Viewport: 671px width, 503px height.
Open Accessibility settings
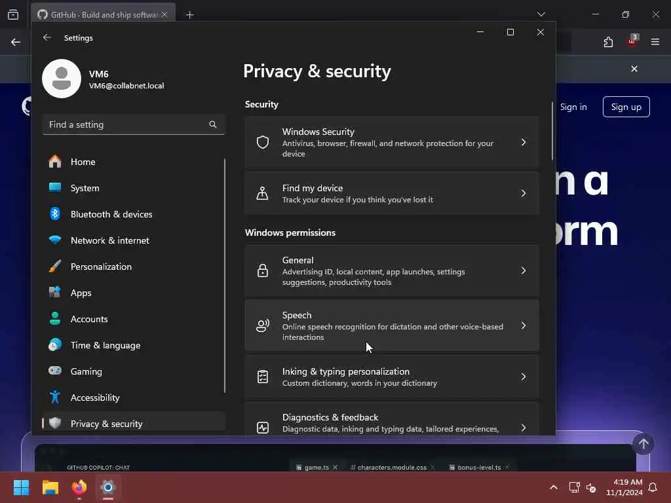pyautogui.click(x=134, y=398)
